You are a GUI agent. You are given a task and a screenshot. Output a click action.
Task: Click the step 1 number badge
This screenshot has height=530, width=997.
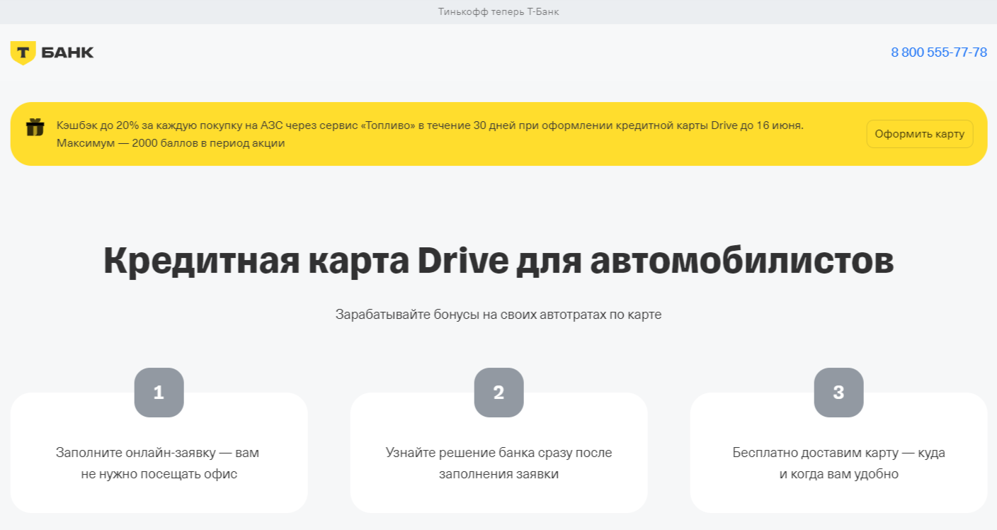[x=159, y=393]
